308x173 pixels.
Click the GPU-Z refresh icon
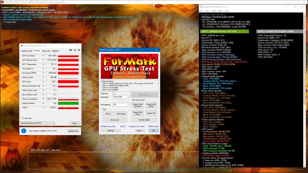(75, 50)
